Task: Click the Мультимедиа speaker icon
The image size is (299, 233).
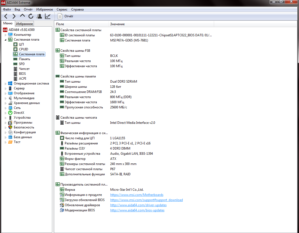Action: 10,98
